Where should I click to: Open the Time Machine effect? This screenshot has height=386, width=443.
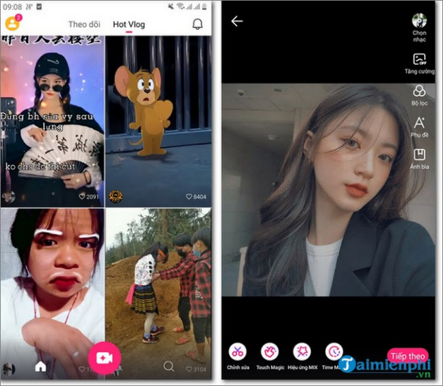click(x=334, y=352)
